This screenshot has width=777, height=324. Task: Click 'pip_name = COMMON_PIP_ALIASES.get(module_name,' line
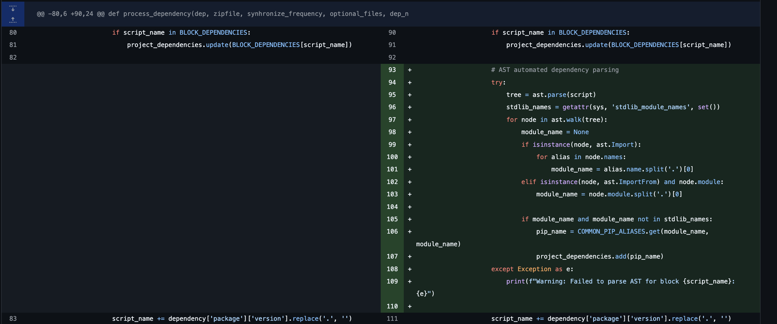(622, 231)
